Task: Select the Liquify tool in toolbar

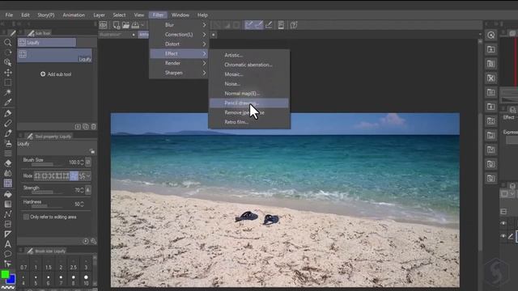Action: pyautogui.click(x=7, y=183)
